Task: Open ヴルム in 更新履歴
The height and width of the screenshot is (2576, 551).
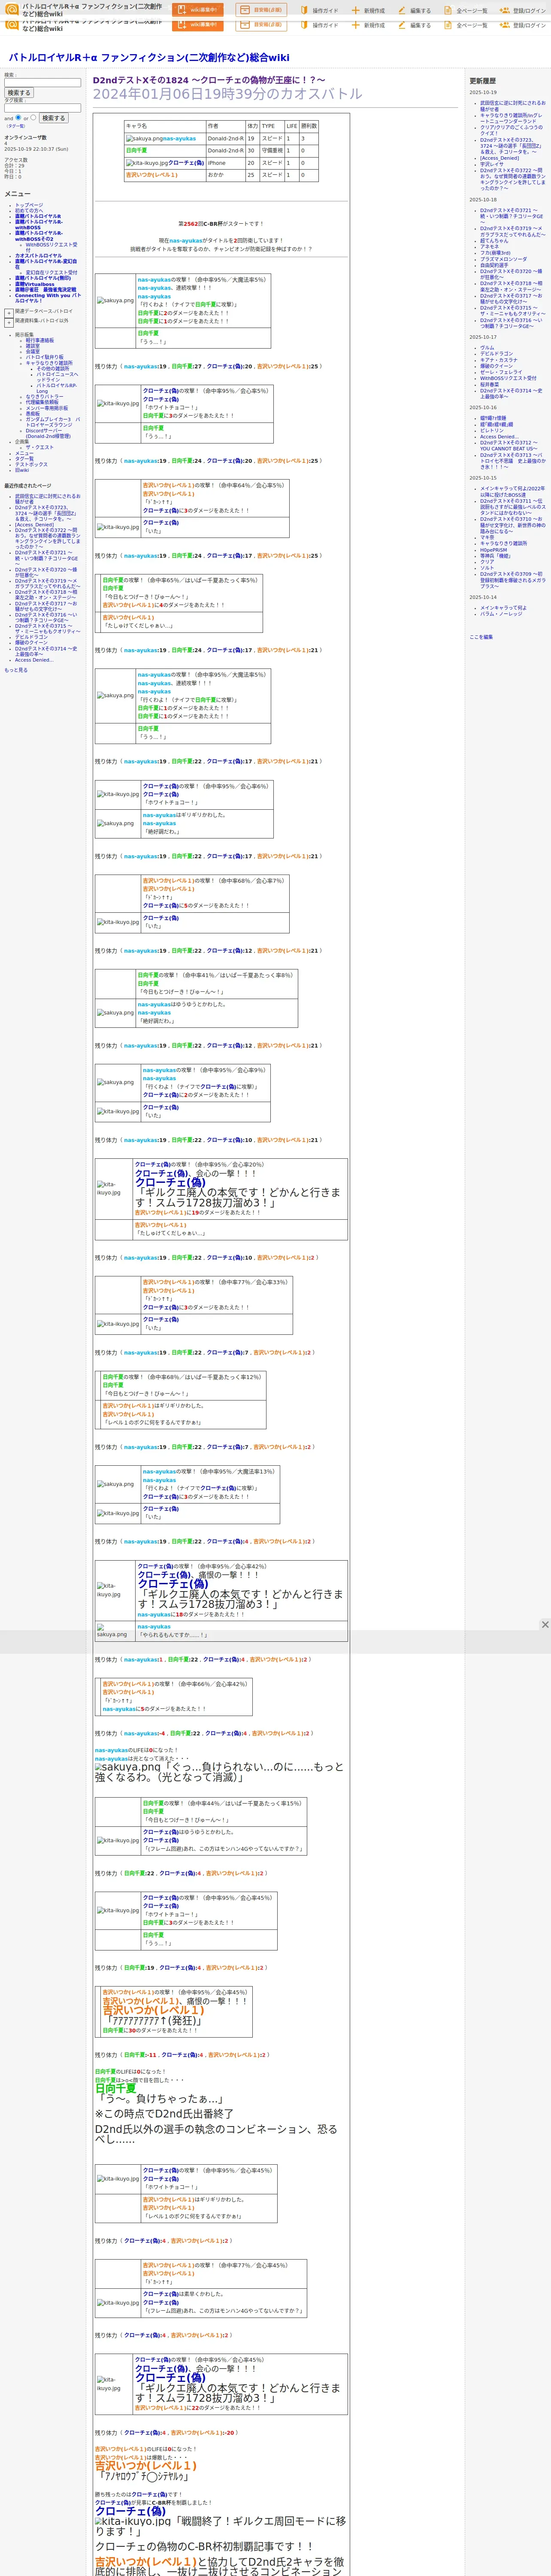Action: 487,348
